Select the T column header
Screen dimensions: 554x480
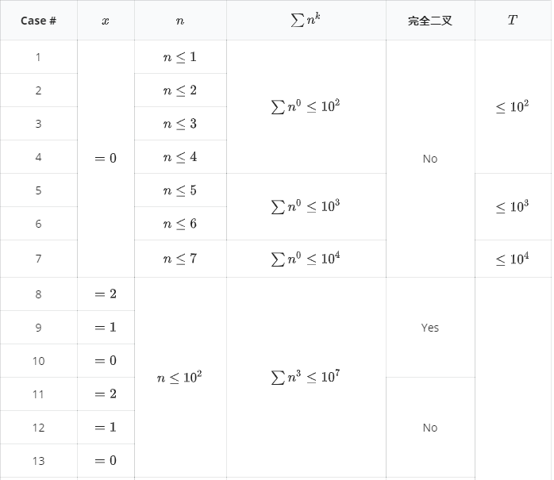pyautogui.click(x=512, y=21)
